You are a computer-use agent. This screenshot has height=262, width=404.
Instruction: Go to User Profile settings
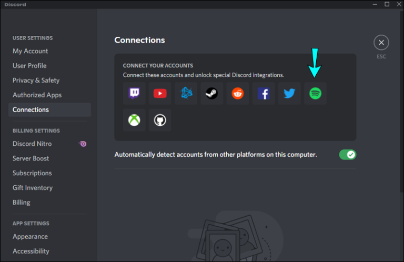[x=29, y=66]
